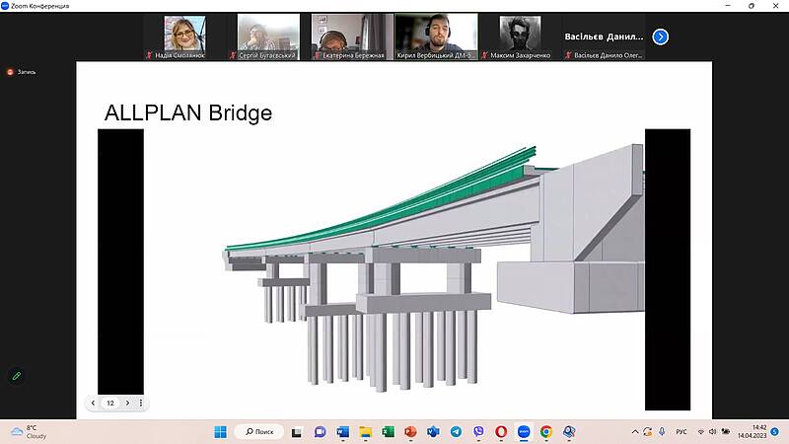Open Excel from taskbar
This screenshot has height=444, width=789.
(x=388, y=432)
